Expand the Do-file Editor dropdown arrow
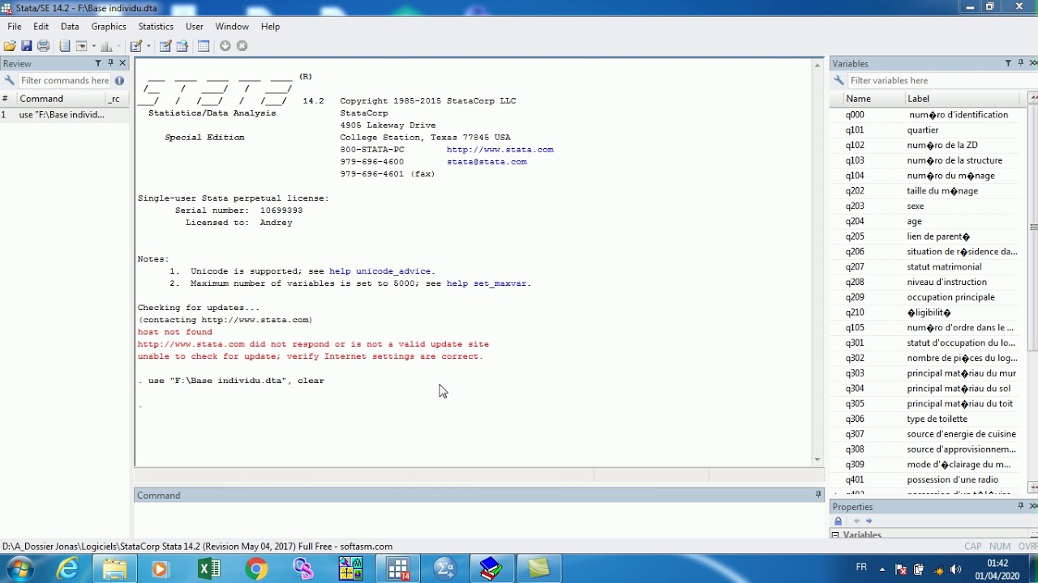Image resolution: width=1038 pixels, height=583 pixels. point(149,46)
